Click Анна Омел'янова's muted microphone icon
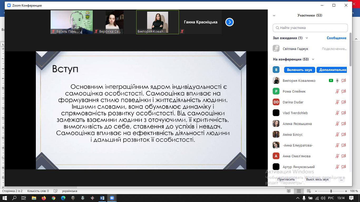360x202 pixels. click(x=337, y=156)
